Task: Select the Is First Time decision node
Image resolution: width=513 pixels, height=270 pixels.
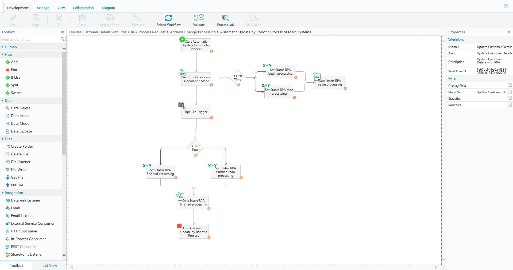Action: 195,148
